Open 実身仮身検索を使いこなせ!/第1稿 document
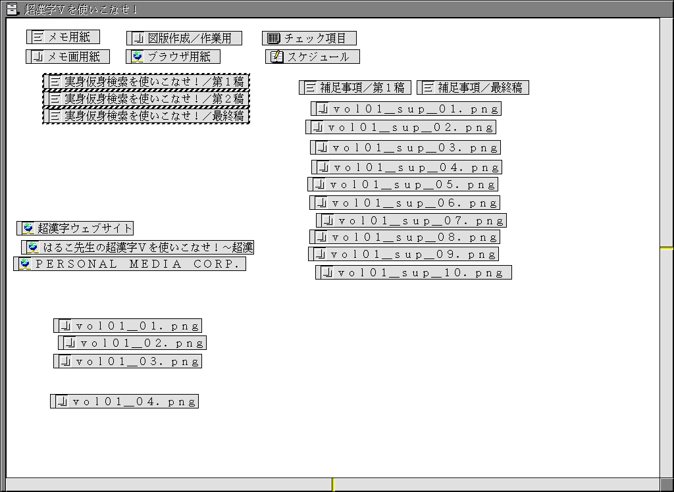Screen dimensions: 674x492 (146, 82)
